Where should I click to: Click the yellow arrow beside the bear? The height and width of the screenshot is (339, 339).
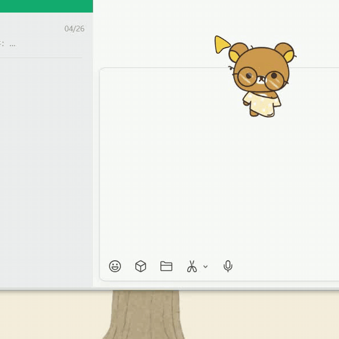coord(221,45)
